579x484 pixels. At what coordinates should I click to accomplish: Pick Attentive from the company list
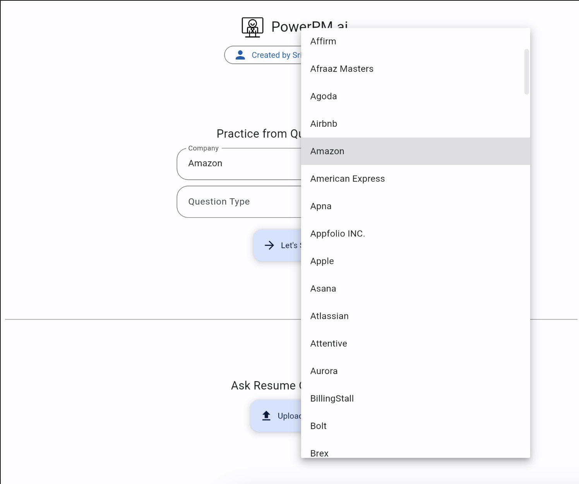(416, 343)
